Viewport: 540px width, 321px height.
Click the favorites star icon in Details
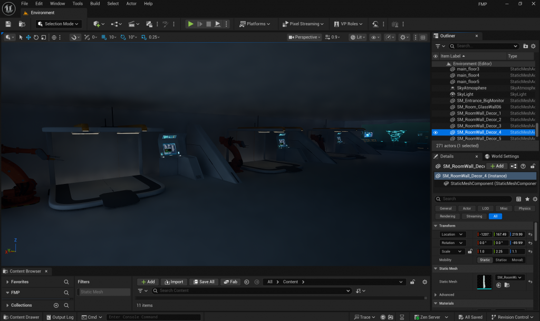[x=527, y=199]
